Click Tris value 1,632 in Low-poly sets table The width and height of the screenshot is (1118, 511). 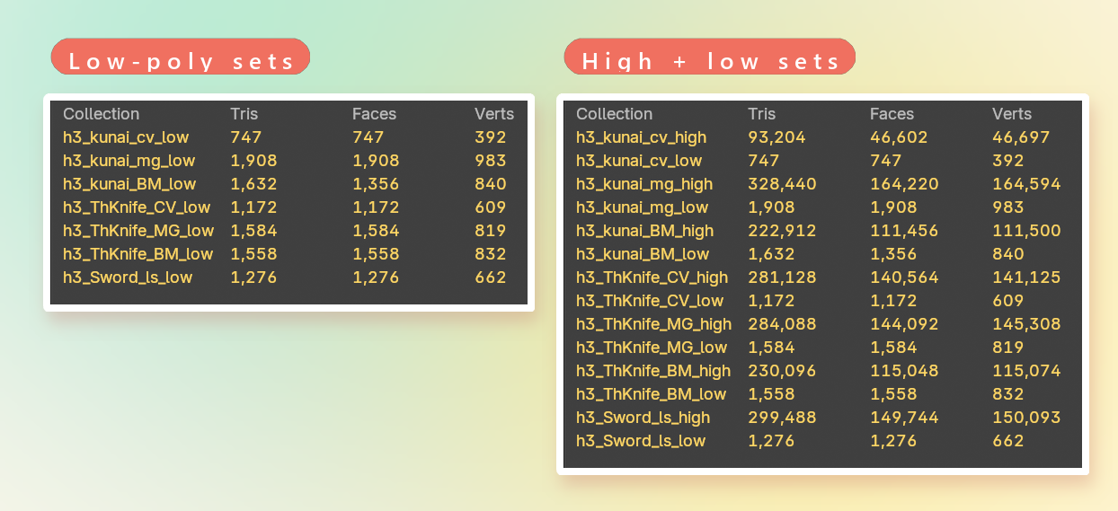pos(253,184)
